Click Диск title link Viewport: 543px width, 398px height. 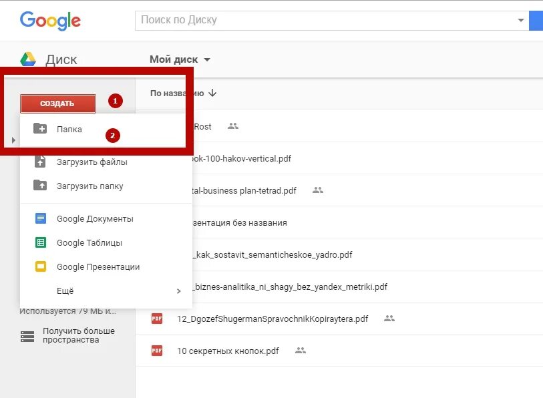61,59
